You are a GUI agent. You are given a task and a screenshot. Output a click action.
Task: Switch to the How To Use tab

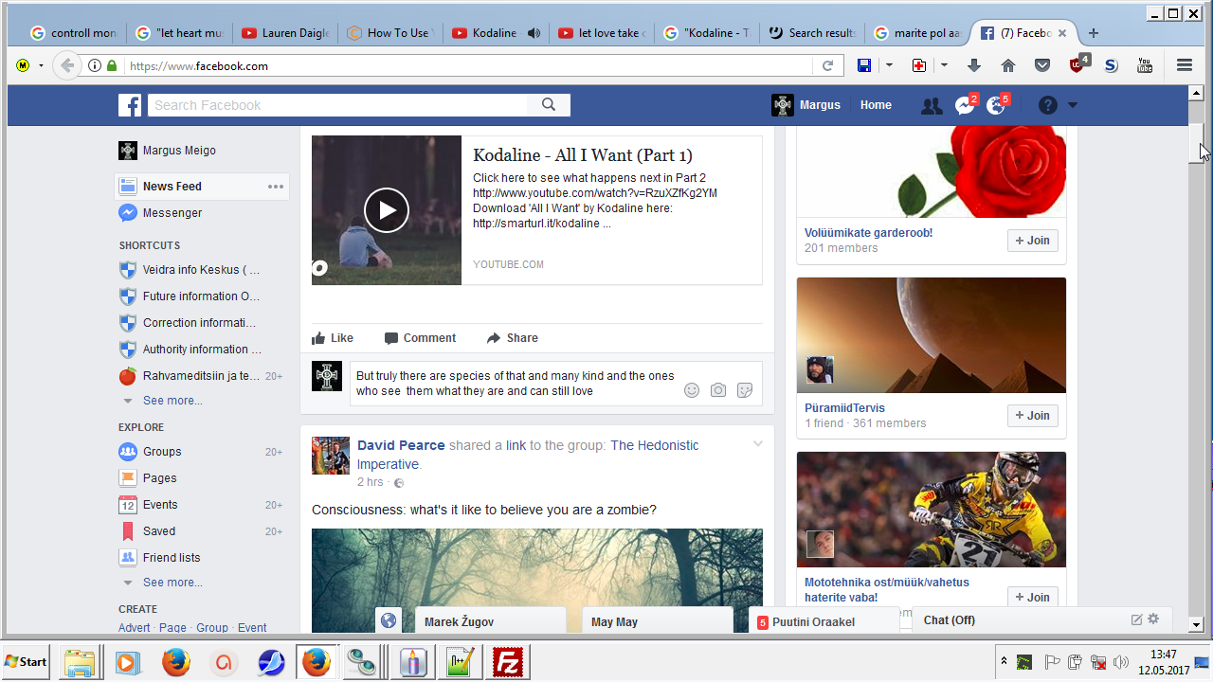(x=389, y=33)
